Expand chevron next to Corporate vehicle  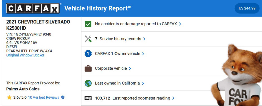(130, 68)
